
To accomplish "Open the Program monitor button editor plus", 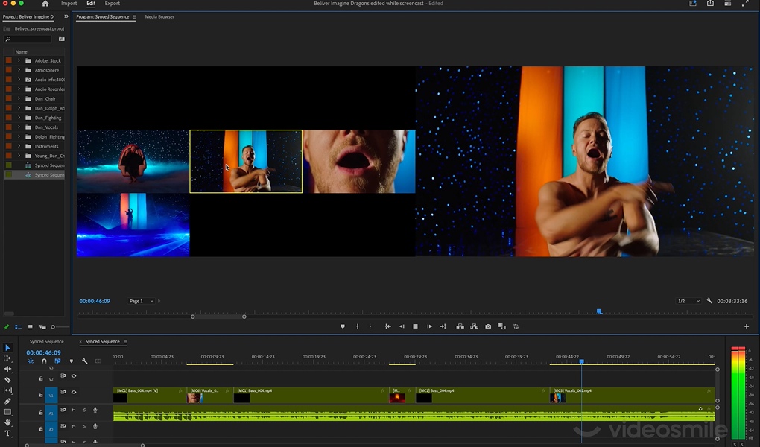I will (x=747, y=326).
